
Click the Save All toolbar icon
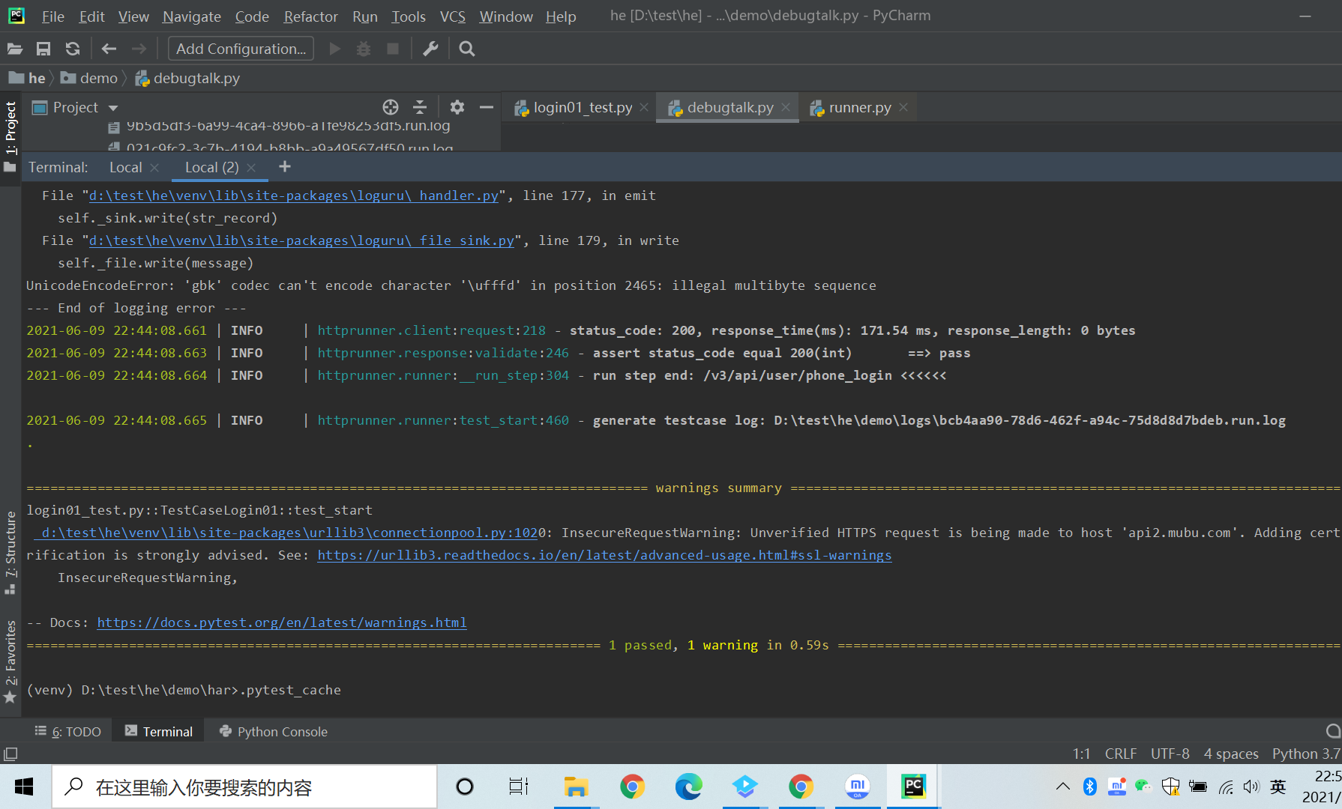[x=43, y=49]
